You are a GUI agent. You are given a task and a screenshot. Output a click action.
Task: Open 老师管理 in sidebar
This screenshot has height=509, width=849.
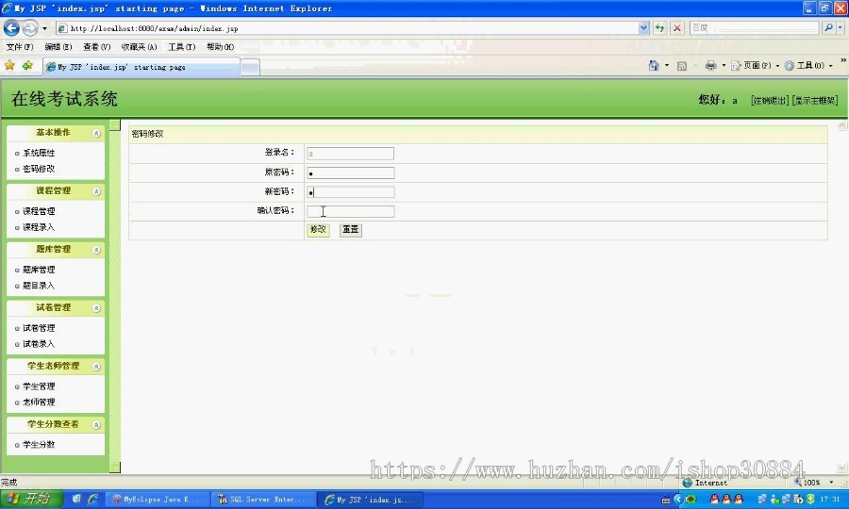[x=39, y=402]
